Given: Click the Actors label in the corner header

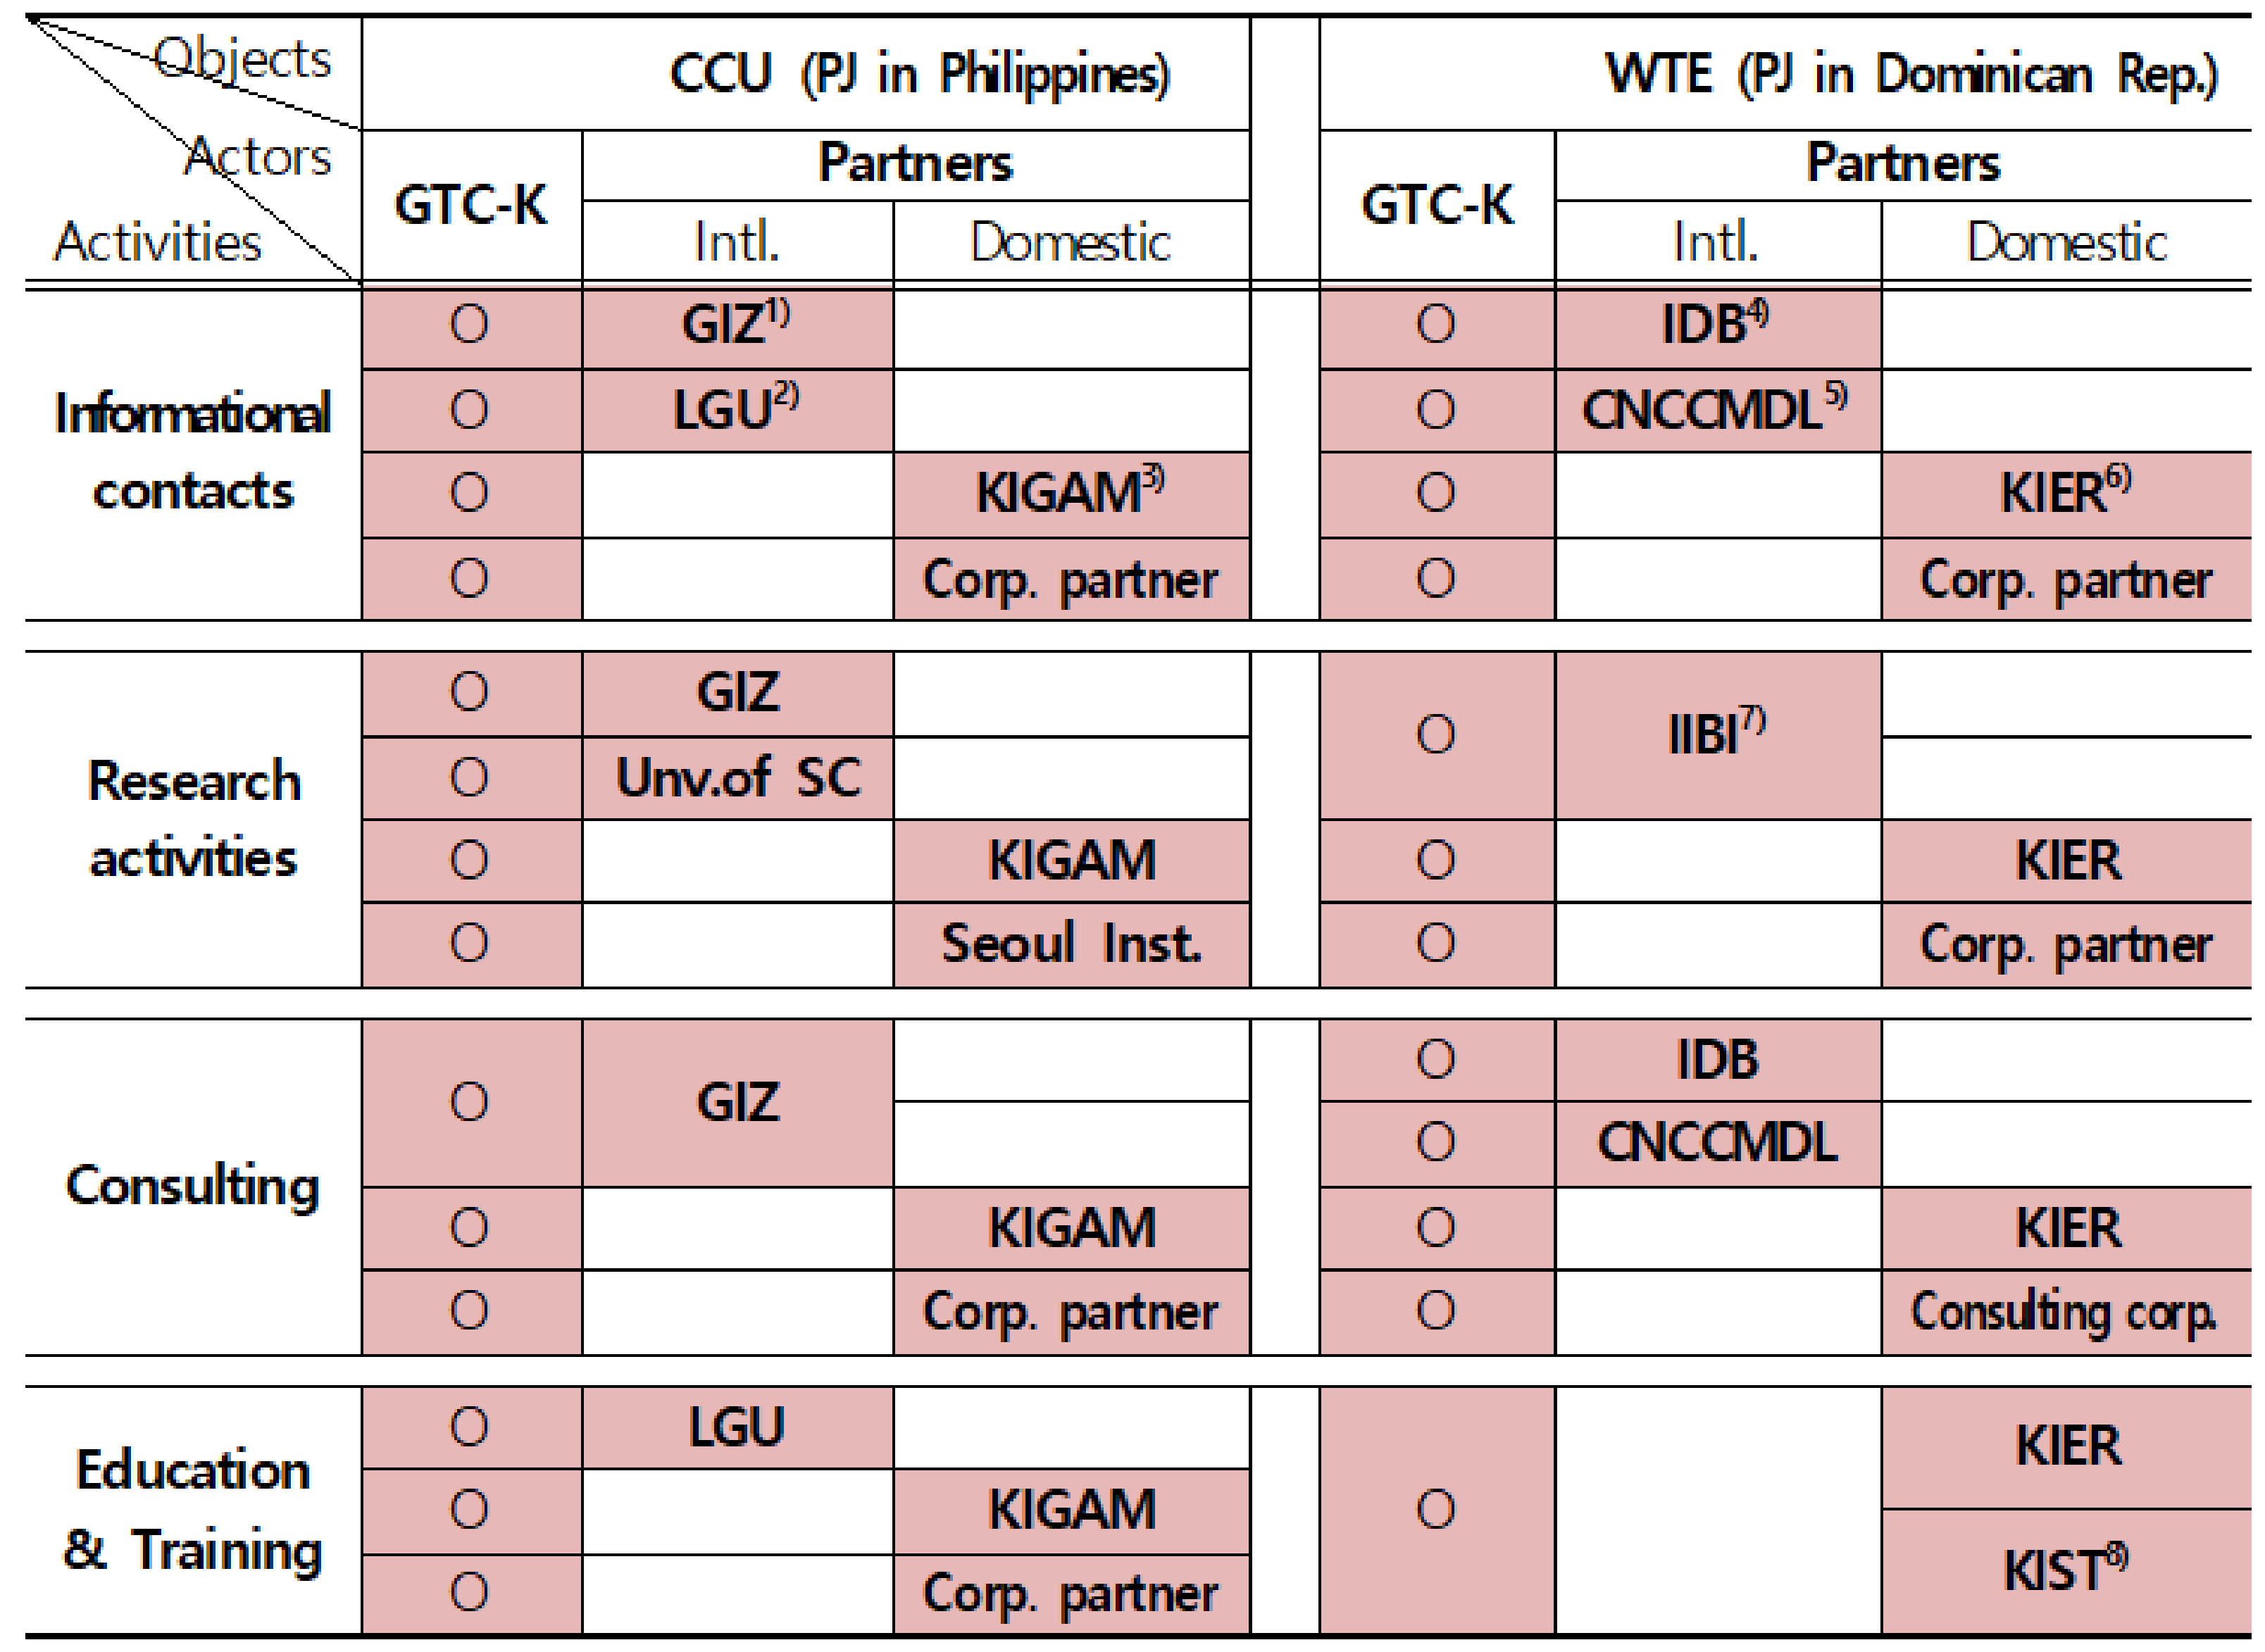Looking at the screenshot, I should pos(258,157).
